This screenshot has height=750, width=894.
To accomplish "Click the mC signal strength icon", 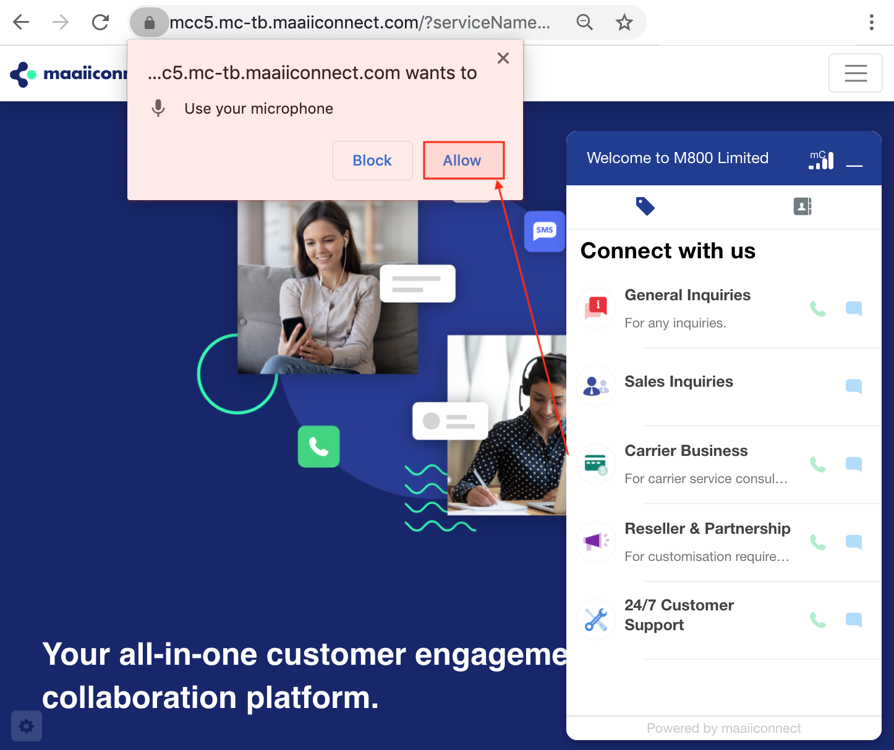I will pyautogui.click(x=821, y=159).
